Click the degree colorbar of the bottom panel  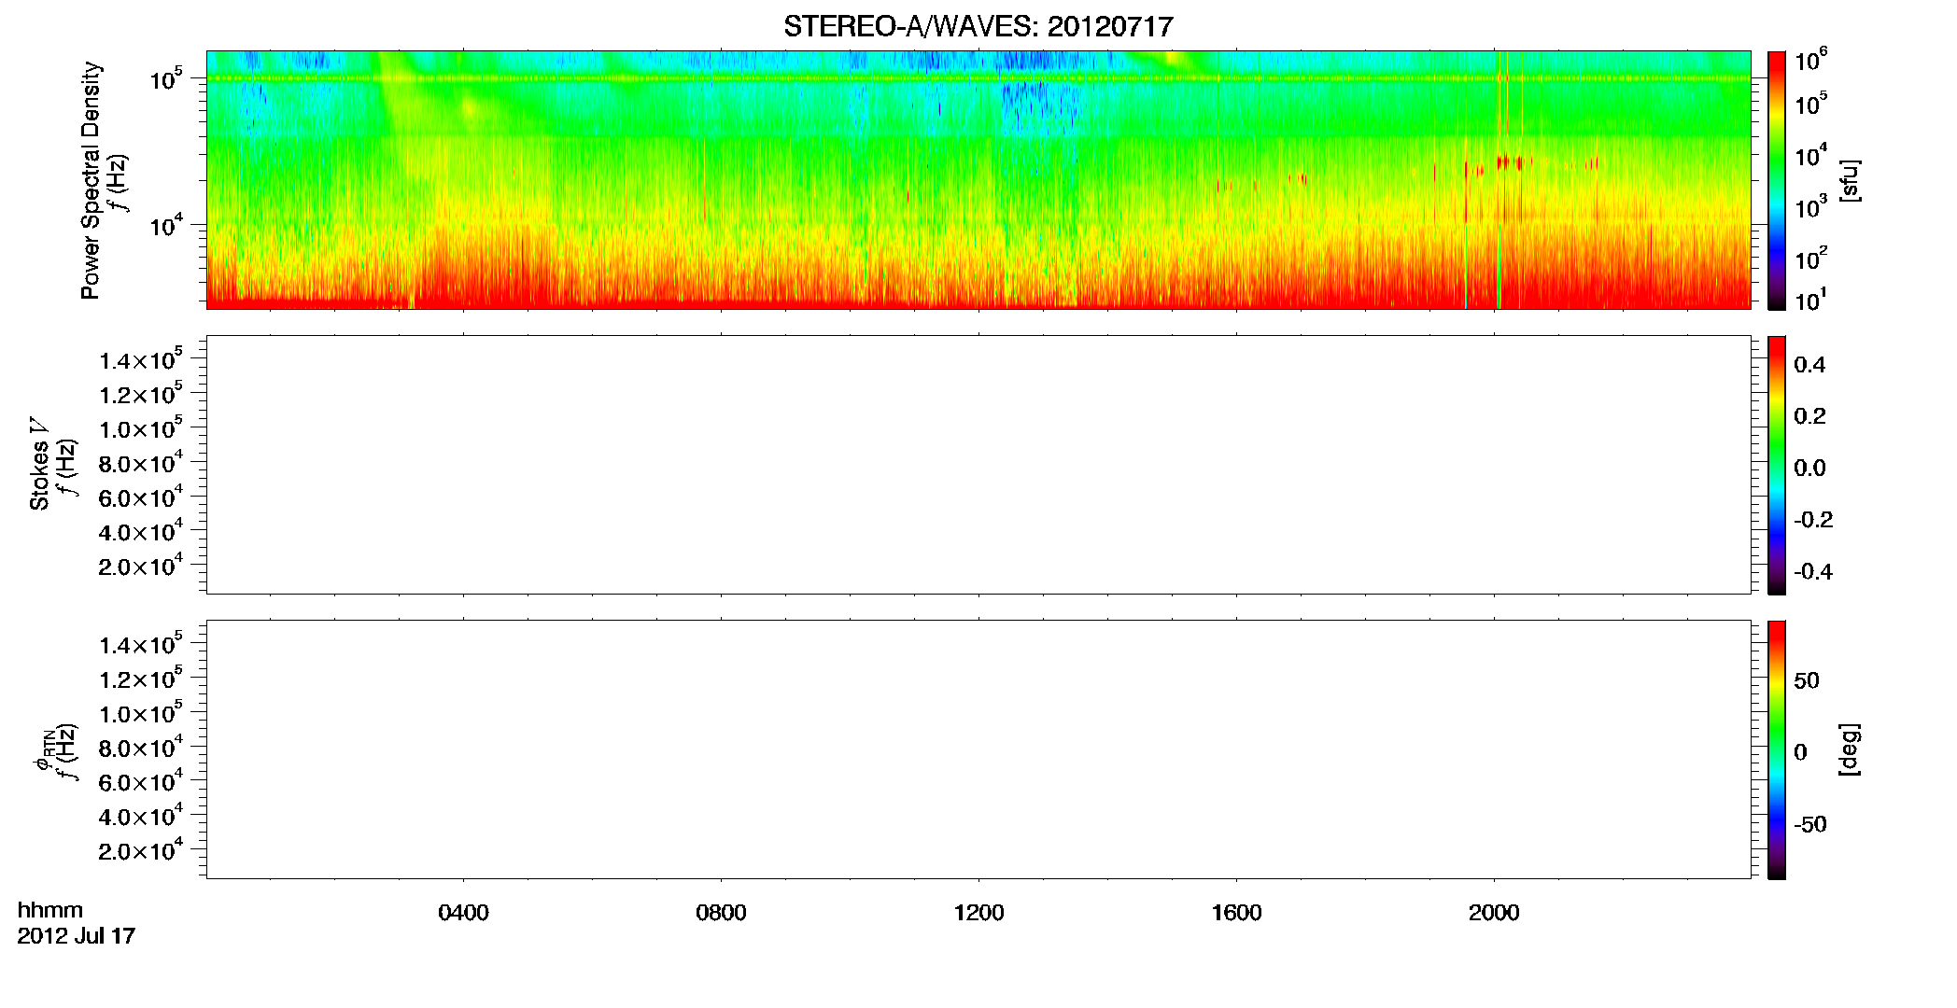click(1776, 749)
